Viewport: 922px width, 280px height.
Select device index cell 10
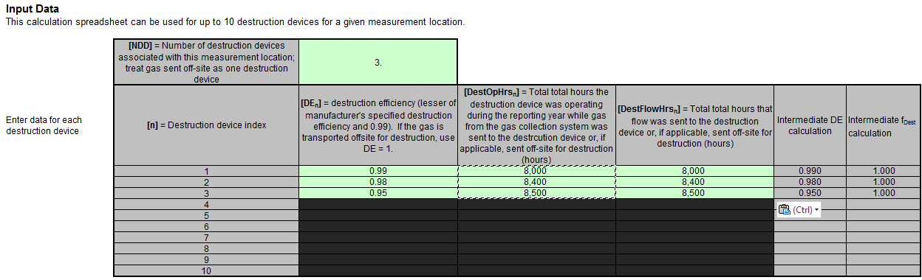pos(206,270)
